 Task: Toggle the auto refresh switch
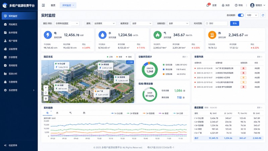[x=241, y=15]
